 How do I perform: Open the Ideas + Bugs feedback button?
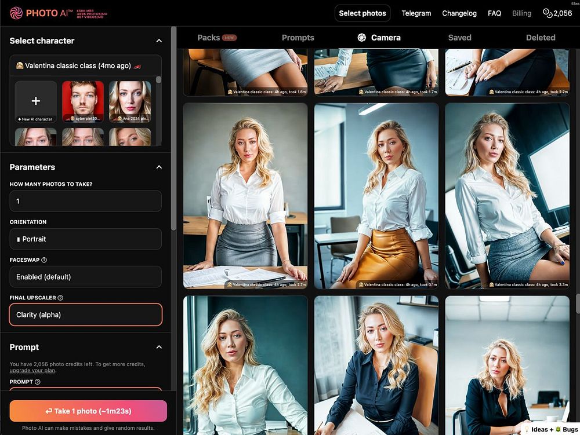(x=551, y=429)
